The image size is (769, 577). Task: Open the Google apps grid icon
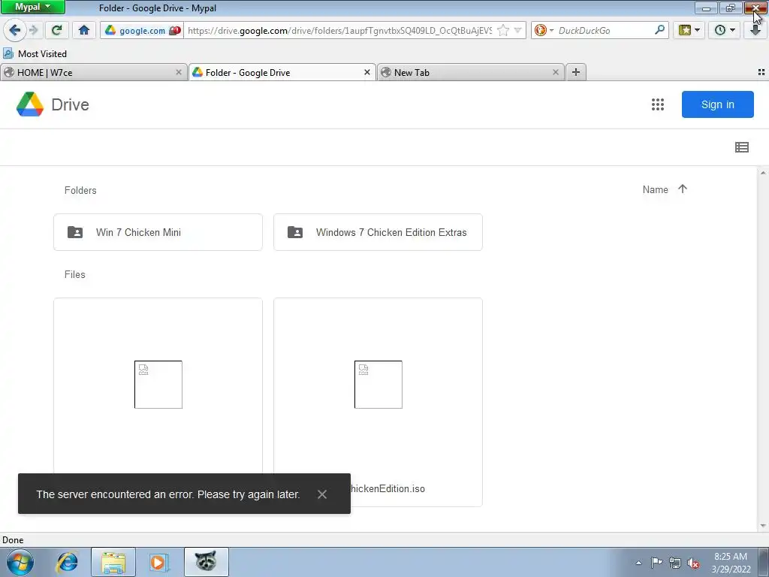coord(658,104)
